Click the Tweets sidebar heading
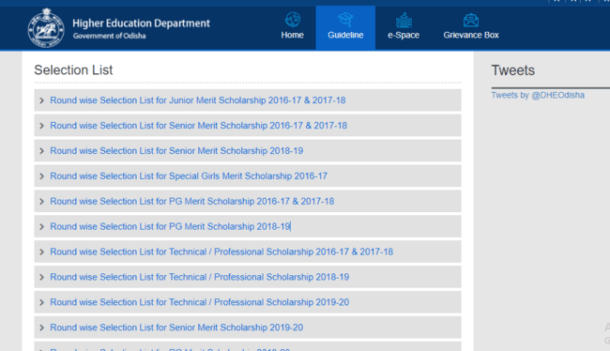Viewport: 610px width, 351px height. tap(512, 70)
